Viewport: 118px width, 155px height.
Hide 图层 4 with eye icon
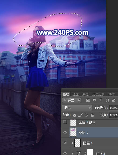[65, 143]
